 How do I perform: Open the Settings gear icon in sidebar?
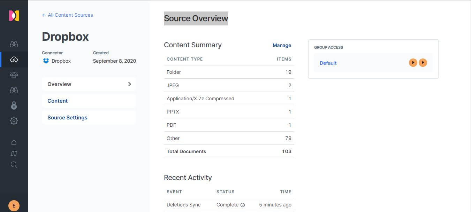[x=14, y=120]
